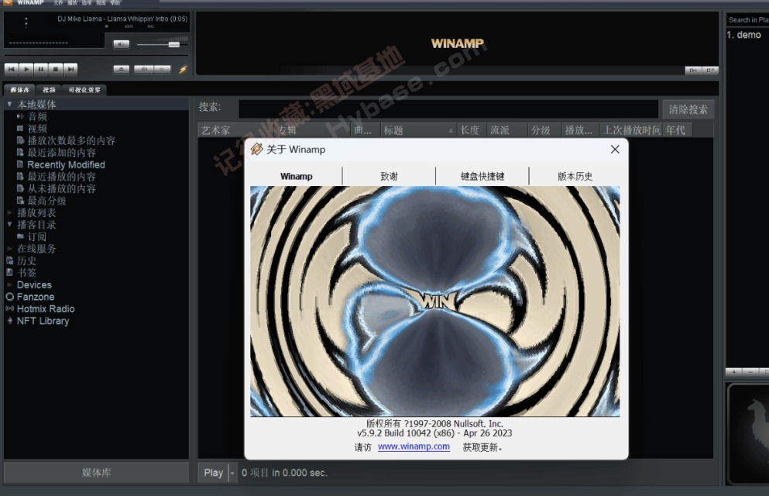Toggle shuffle mode in the player
Screen dimensions: 769x496
tap(144, 69)
